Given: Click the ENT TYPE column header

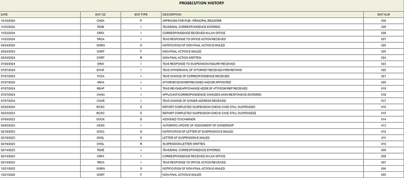Looking at the screenshot, I should click(x=141, y=15).
